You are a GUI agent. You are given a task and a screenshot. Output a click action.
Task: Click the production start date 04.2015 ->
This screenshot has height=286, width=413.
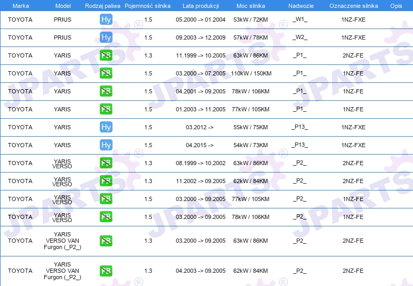(200, 145)
